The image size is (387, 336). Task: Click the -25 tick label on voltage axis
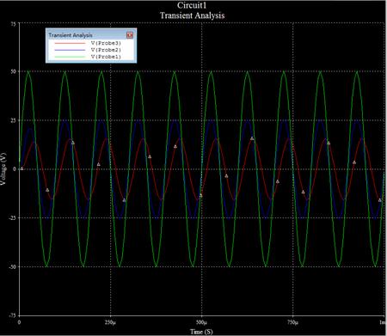12,217
